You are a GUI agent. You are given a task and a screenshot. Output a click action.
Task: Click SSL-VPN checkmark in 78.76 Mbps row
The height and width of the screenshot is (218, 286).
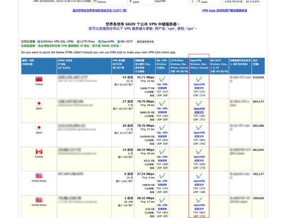[162, 127]
